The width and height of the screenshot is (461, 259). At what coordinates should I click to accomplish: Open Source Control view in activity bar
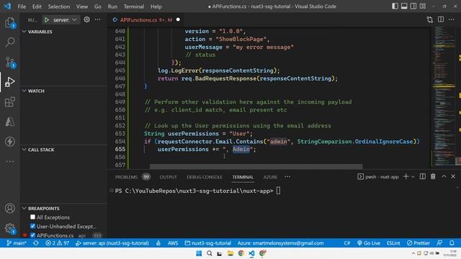pyautogui.click(x=10, y=63)
